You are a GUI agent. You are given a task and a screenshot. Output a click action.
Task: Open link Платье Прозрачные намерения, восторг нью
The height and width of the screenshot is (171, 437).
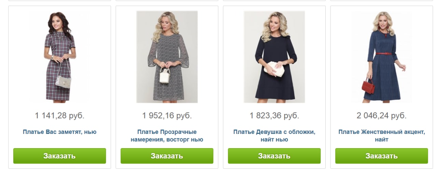coord(167,136)
